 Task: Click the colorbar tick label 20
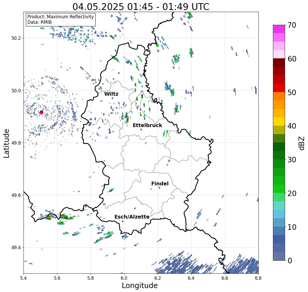[x=292, y=193]
